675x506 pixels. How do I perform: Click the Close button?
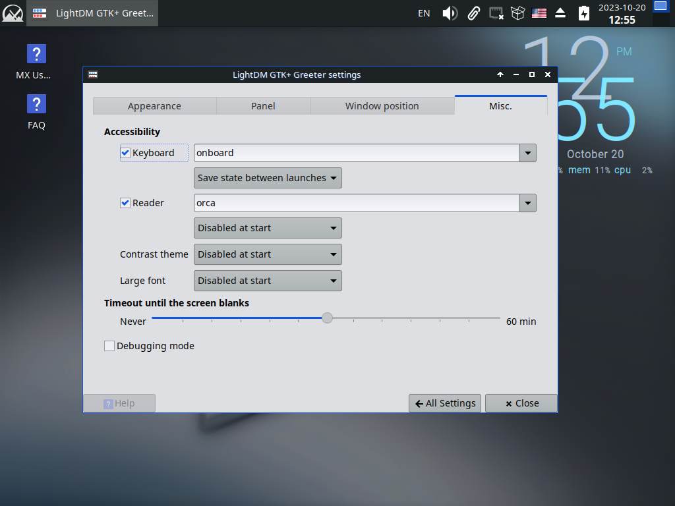point(521,403)
